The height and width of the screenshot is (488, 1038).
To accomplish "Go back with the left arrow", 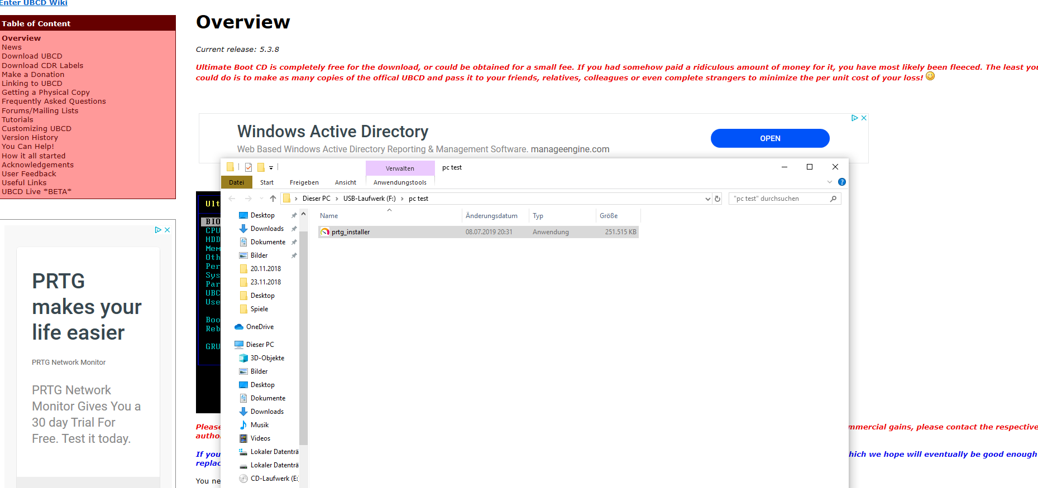I will click(x=232, y=199).
